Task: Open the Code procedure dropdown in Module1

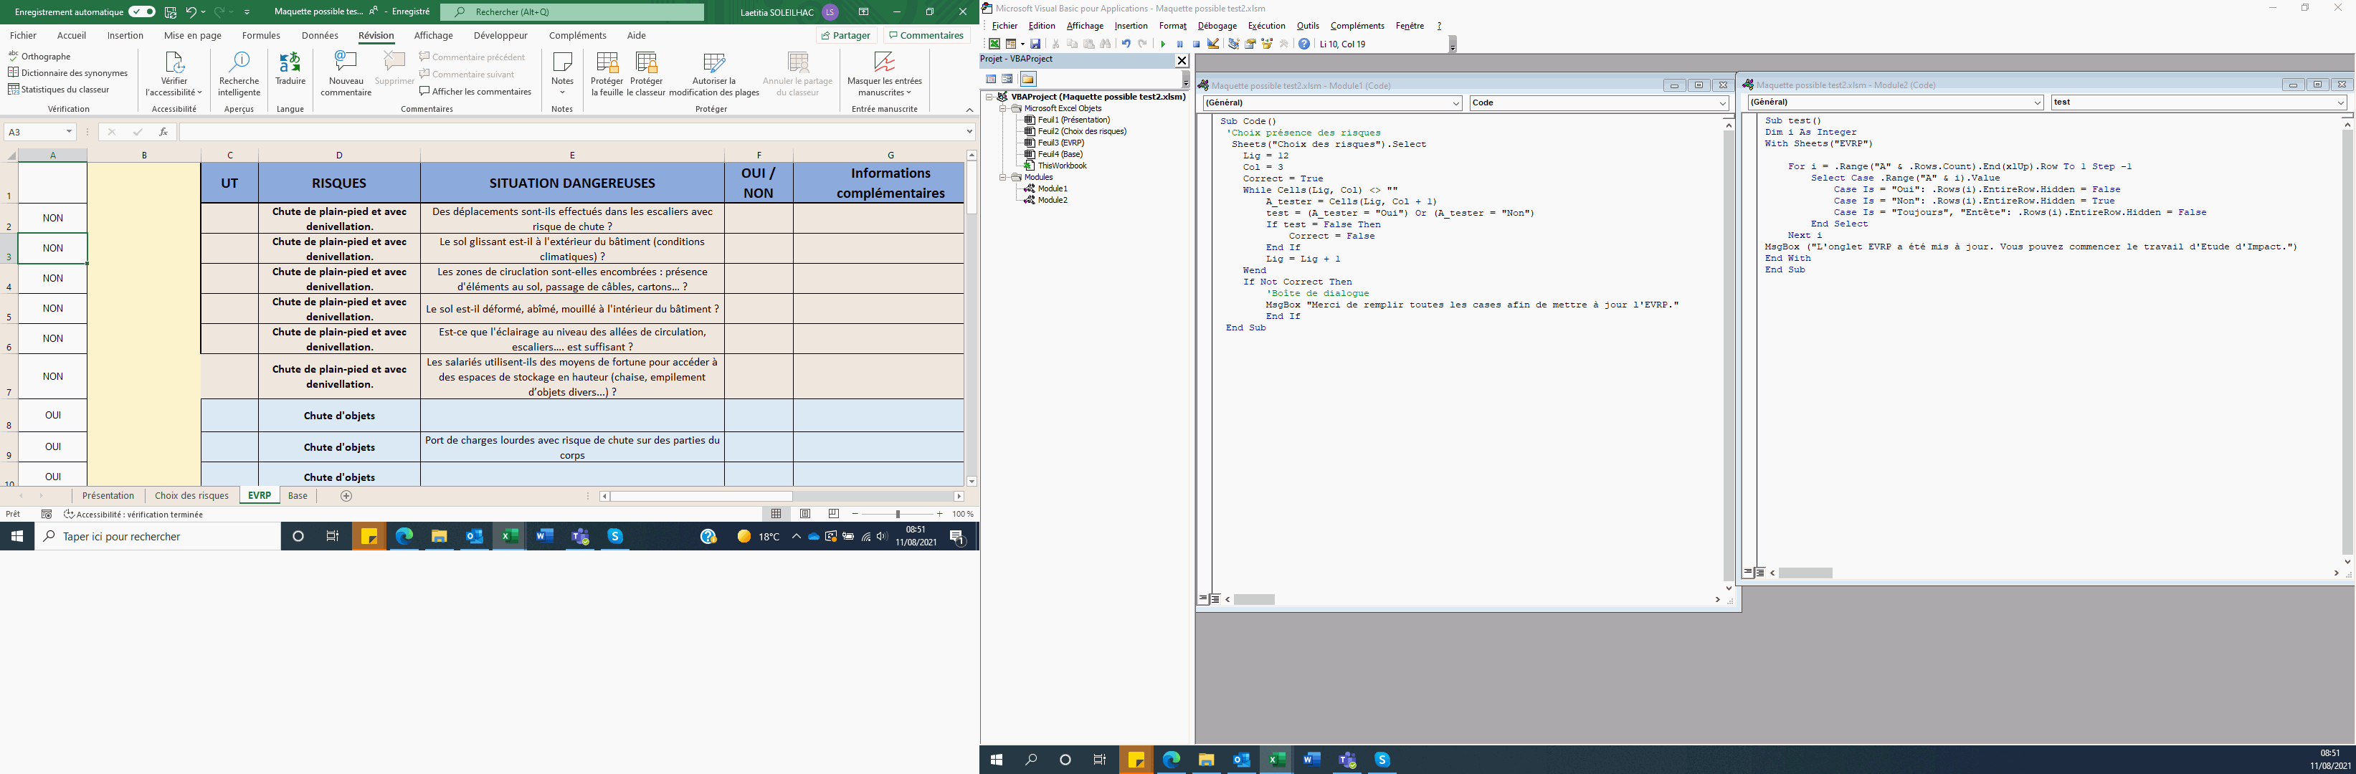Action: point(1722,103)
